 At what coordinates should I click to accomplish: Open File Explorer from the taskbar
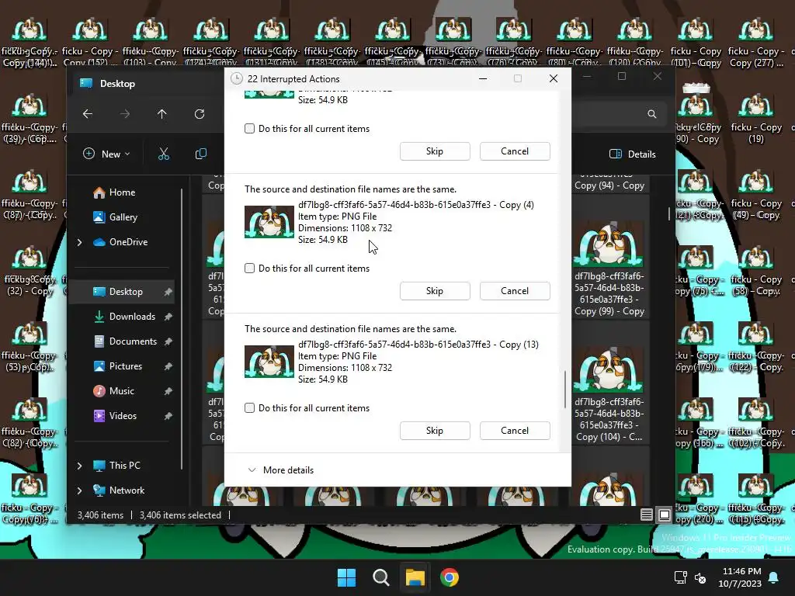pos(415,577)
